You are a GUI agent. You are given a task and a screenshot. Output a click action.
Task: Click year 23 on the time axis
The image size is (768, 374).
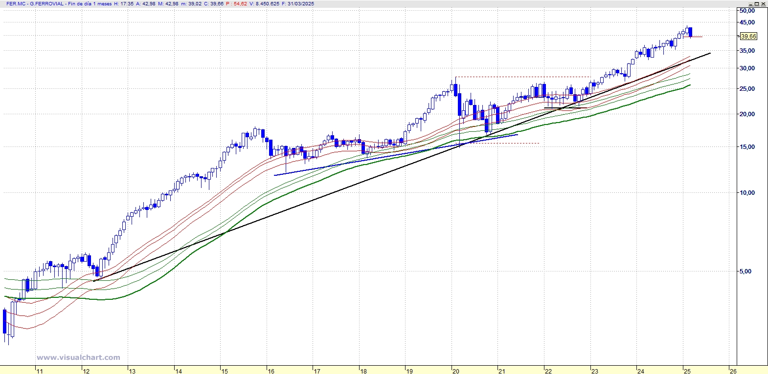(x=594, y=371)
